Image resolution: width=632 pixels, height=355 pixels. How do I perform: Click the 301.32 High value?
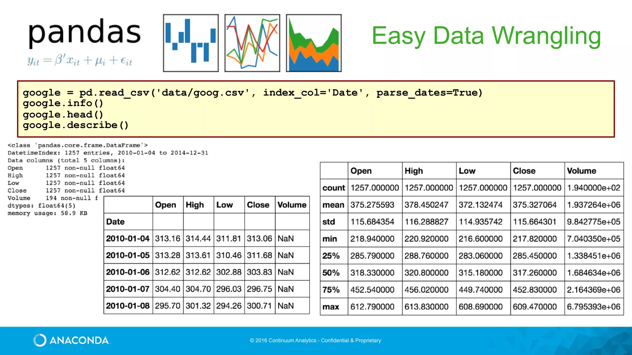click(198, 306)
